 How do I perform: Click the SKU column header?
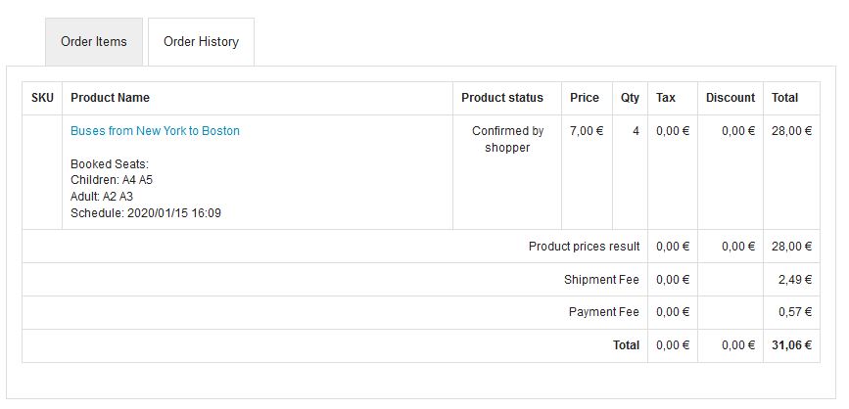point(42,98)
